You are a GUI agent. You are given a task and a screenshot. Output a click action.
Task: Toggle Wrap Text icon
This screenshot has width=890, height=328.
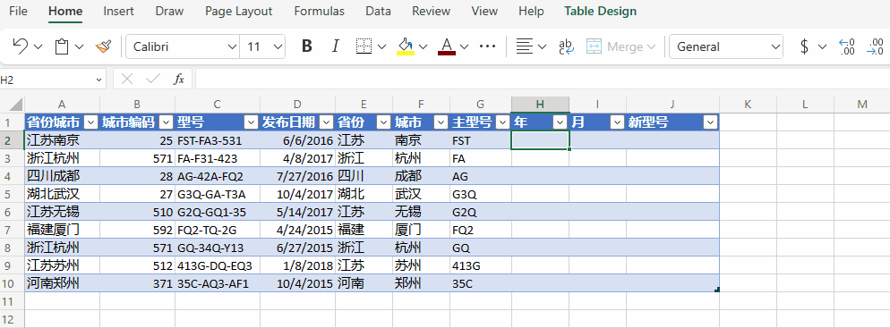(567, 46)
